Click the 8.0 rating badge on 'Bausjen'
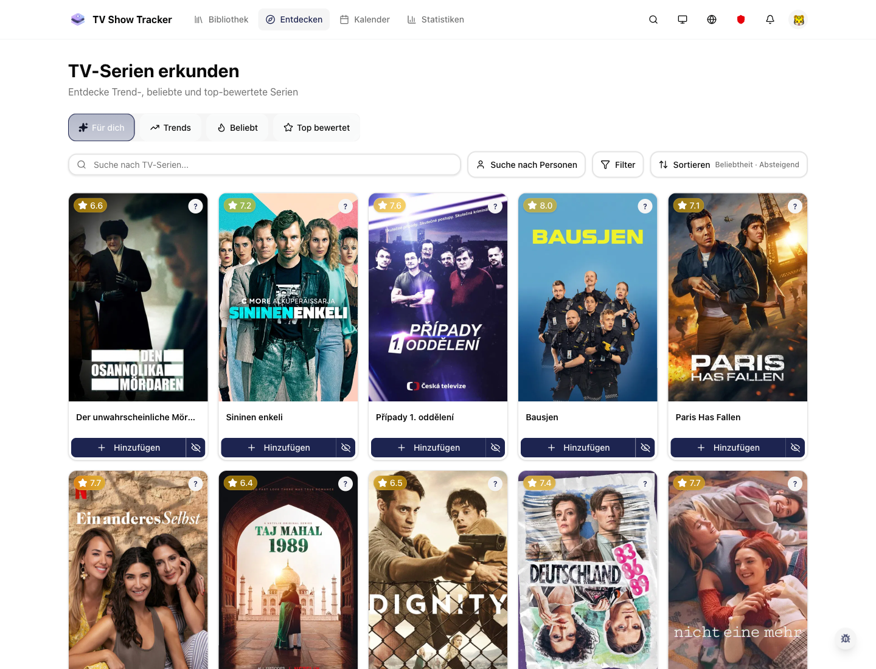 pos(540,206)
